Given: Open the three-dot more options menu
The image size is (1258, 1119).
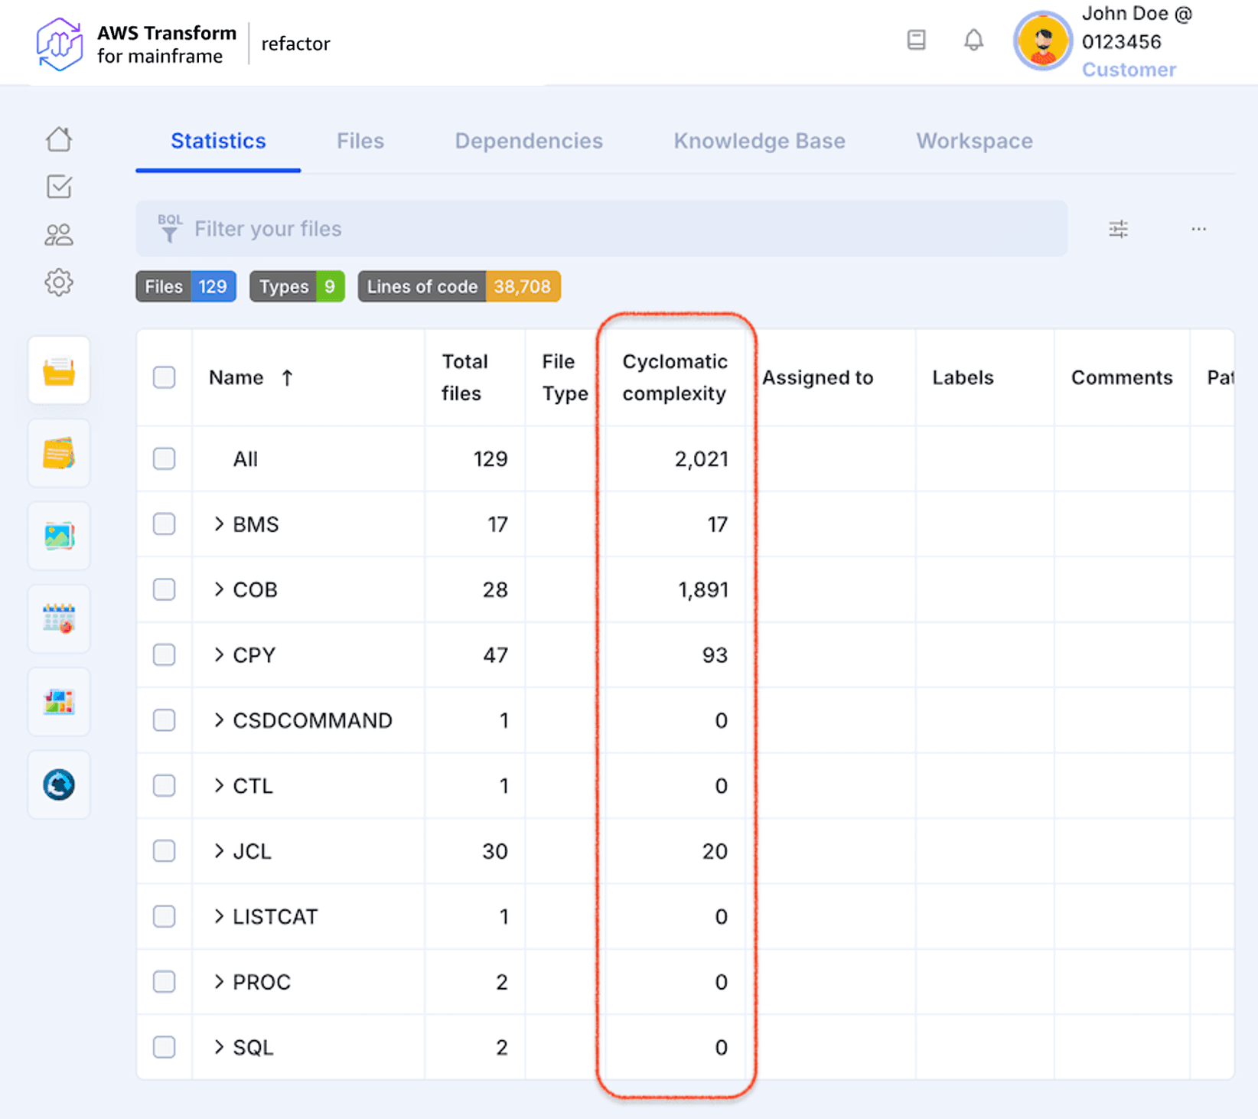Looking at the screenshot, I should 1198,229.
